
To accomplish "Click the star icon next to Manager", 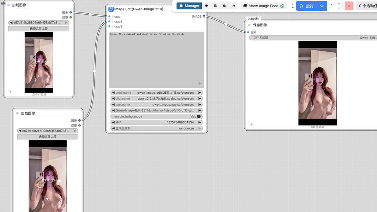I will 206,6.
